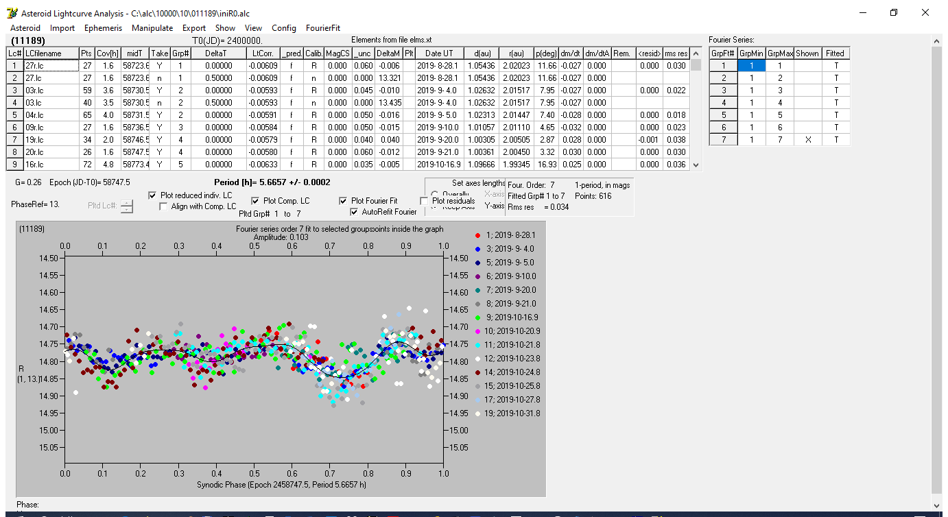Click GrpFt# row 5 in Fourier Series
This screenshot has height=517, width=948.
pos(723,115)
